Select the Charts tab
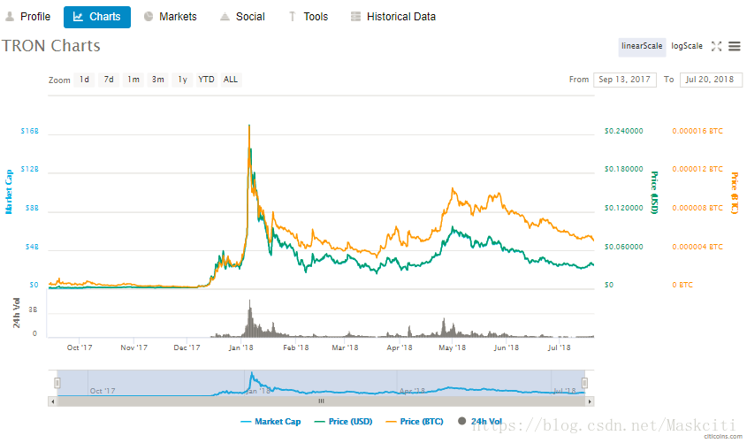Viewport: 747px width, 443px height. 97,17
